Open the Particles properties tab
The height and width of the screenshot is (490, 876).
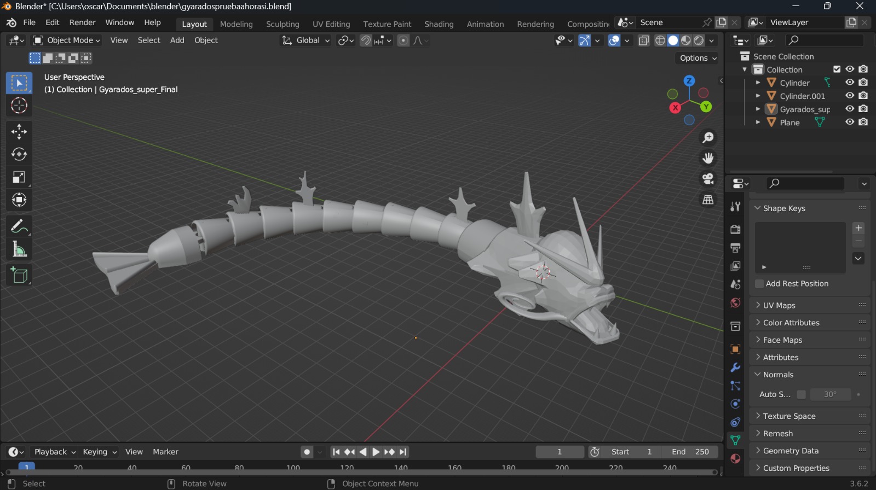[x=735, y=386]
